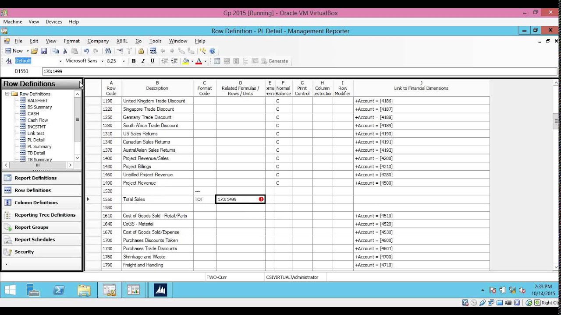Click the Generate report button
The height and width of the screenshot is (315, 561).
coord(275,61)
